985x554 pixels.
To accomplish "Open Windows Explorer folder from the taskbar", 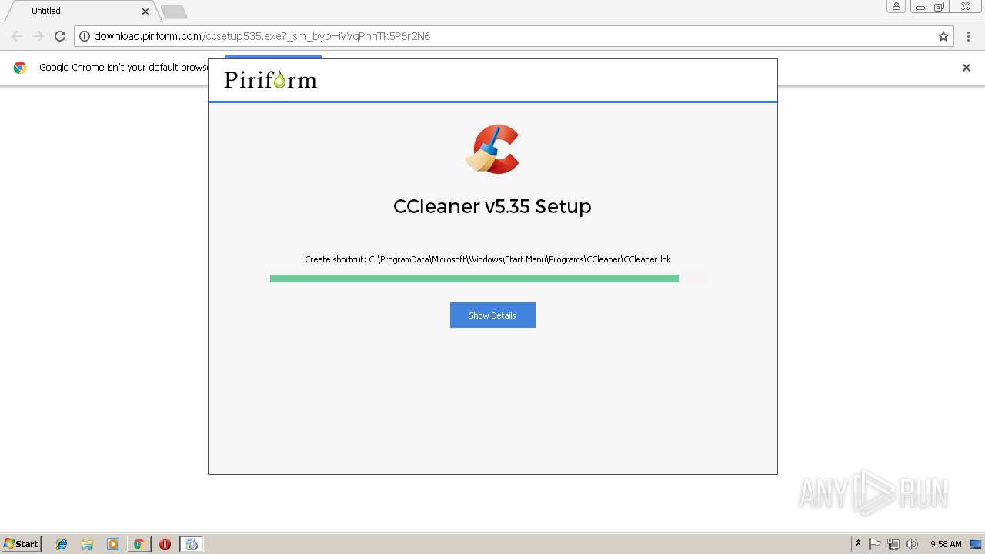I will [87, 544].
